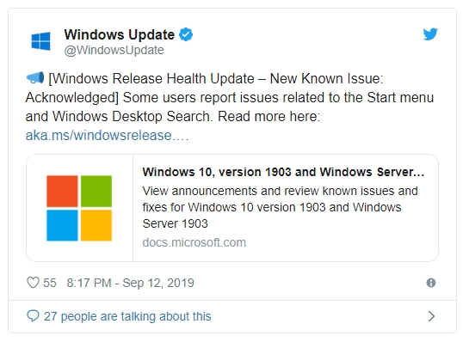Viewport: 469px width, 342px height.
Task: Click the 'Server 1903' line in card
Action: tap(175, 223)
